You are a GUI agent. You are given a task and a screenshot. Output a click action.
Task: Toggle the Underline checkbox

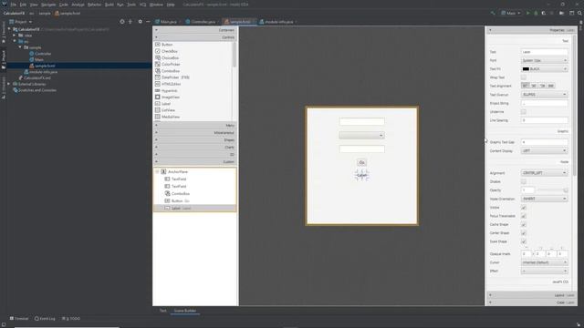pos(523,112)
